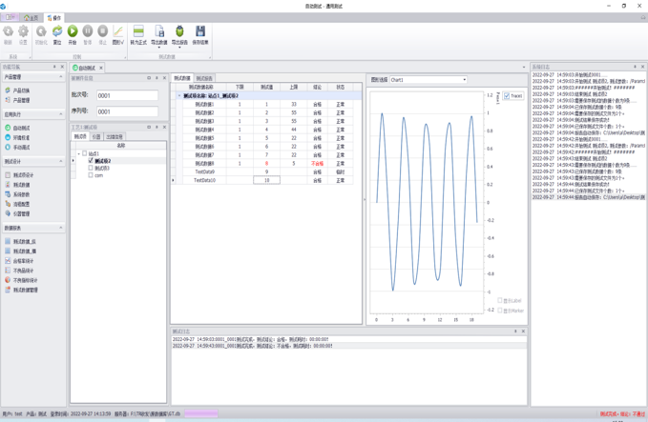Open the export data dropdown arrow in ribbon

(x=159, y=48)
